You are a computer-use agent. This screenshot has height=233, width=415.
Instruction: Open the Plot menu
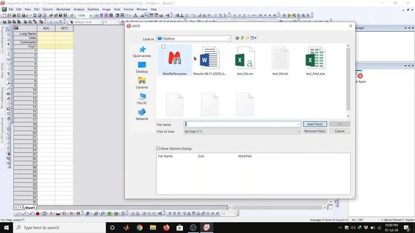coord(36,9)
